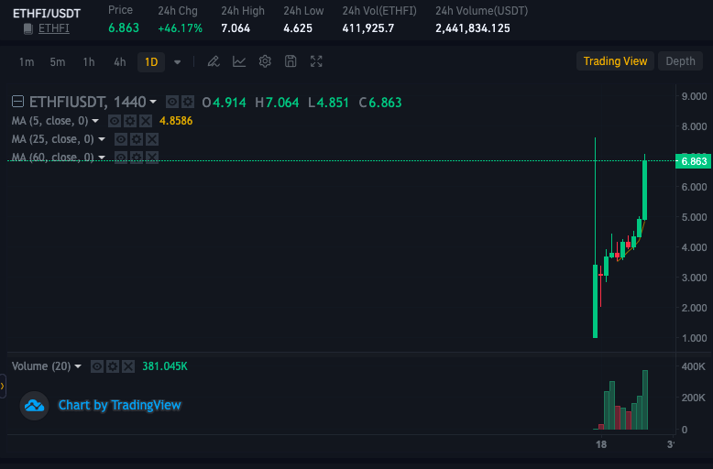Remove the MA 25 indicator
The width and height of the screenshot is (713, 469).
(x=152, y=139)
